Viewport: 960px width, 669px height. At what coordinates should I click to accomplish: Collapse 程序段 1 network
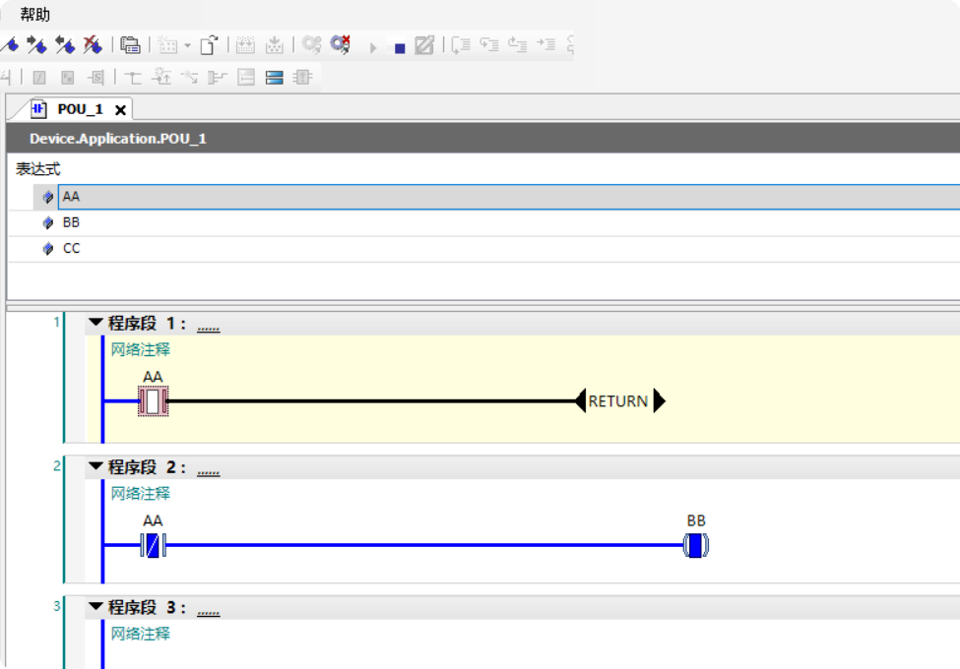[96, 322]
